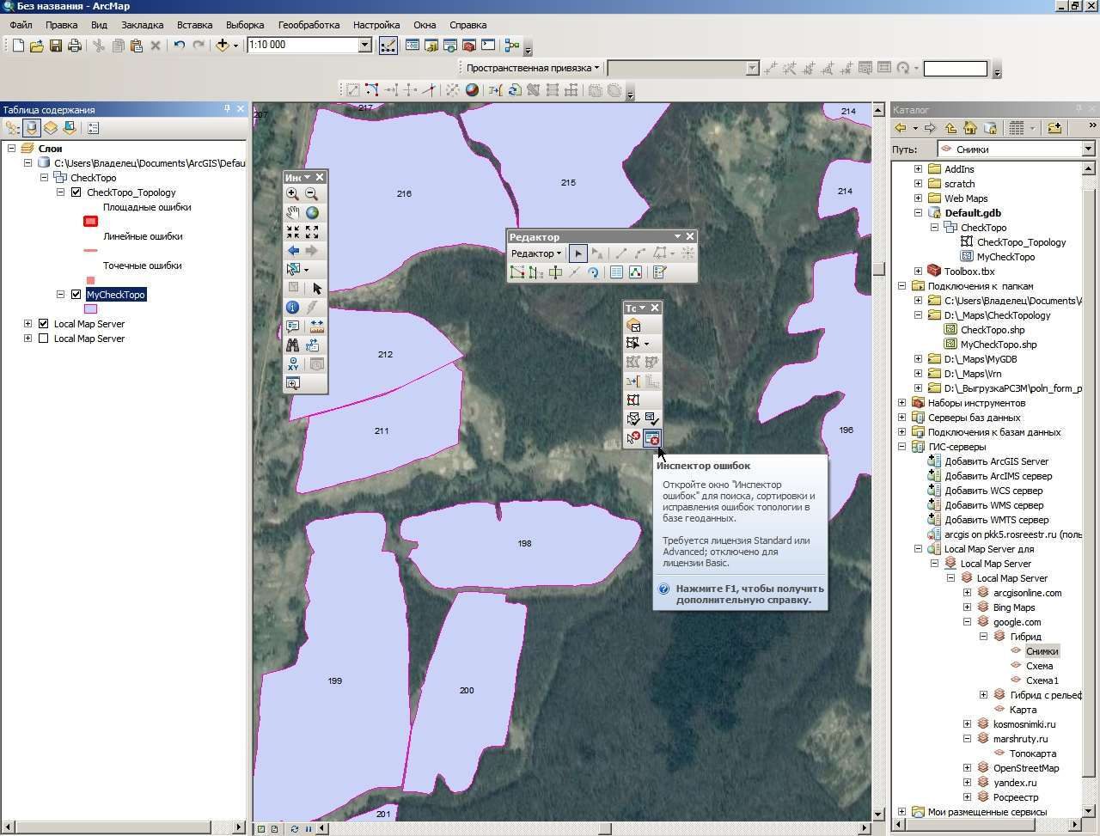Enable the unchecked Local Map Server layer
This screenshot has height=836, width=1100.
(x=43, y=339)
